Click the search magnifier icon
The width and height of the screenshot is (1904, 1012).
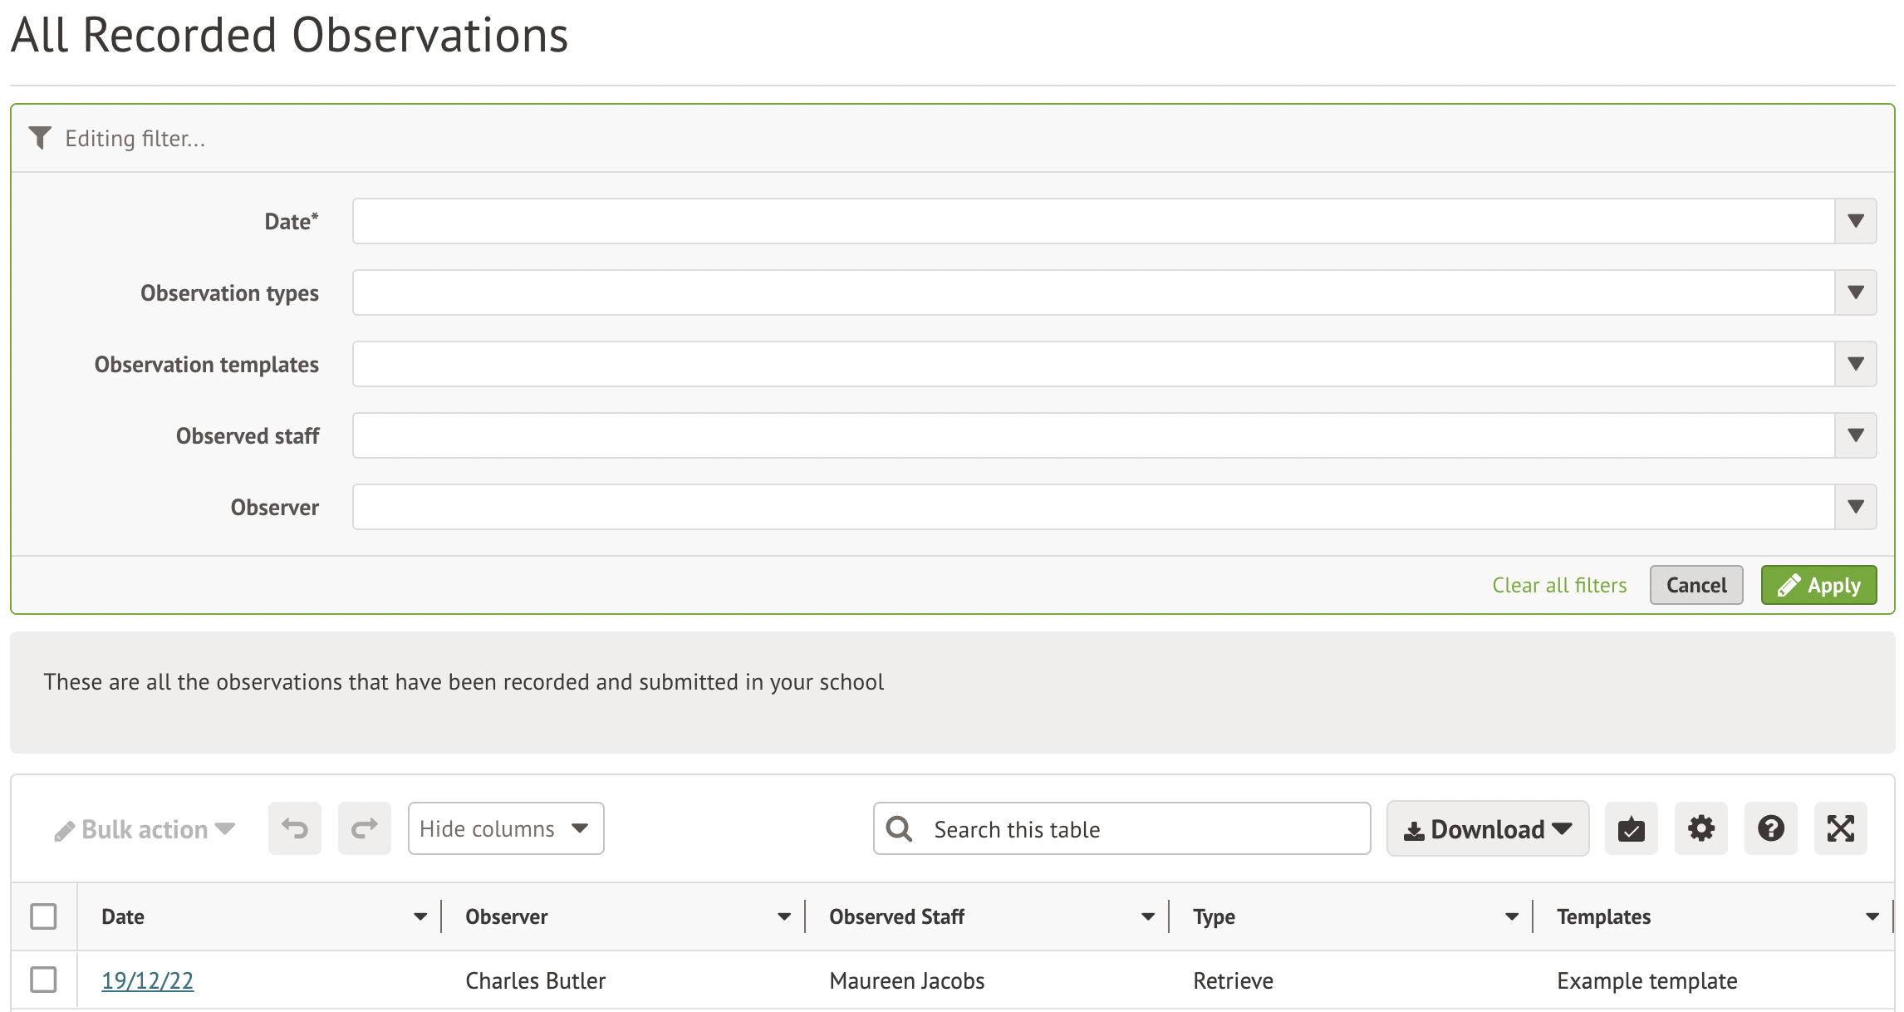[x=899, y=828]
